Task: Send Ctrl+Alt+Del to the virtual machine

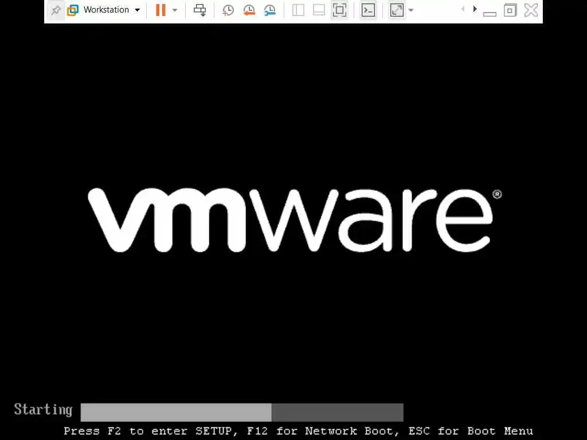Action: 199,10
